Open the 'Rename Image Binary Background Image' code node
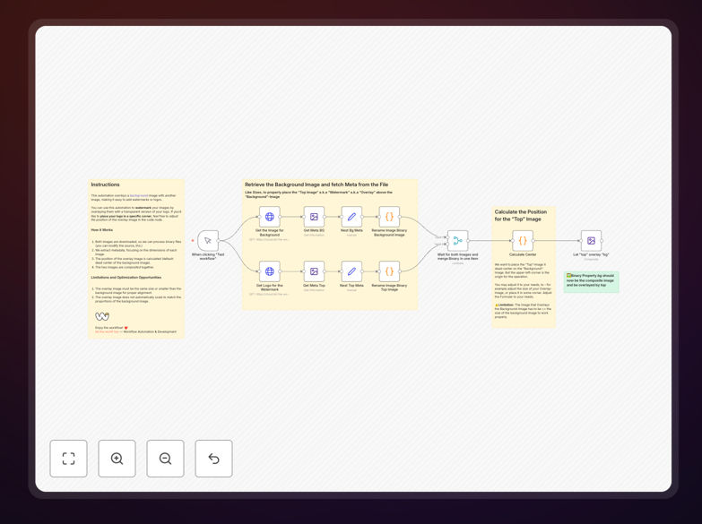Screen dimensions: 702x524 click(x=389, y=217)
